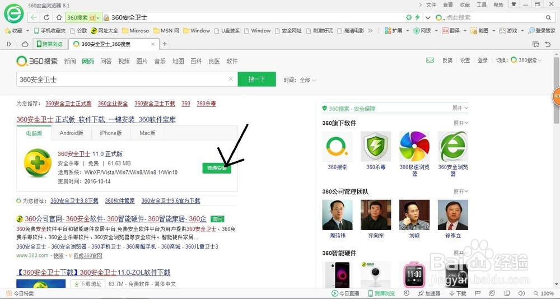
Task: Open the 手机收藏夹 bookmark
Action: click(50, 31)
